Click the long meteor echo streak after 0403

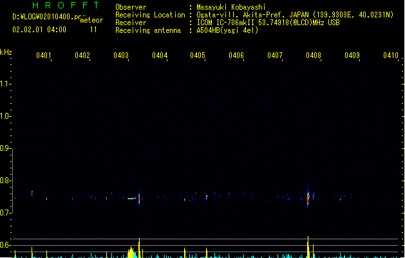tap(132, 199)
